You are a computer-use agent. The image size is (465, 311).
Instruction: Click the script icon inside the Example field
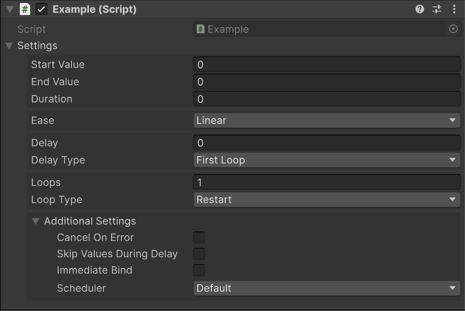tap(201, 29)
